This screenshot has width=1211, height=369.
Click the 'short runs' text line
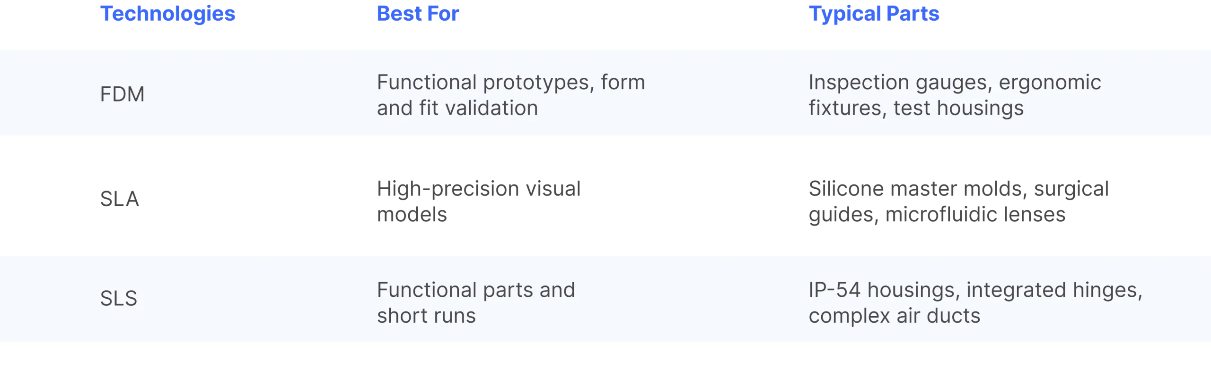[426, 316]
